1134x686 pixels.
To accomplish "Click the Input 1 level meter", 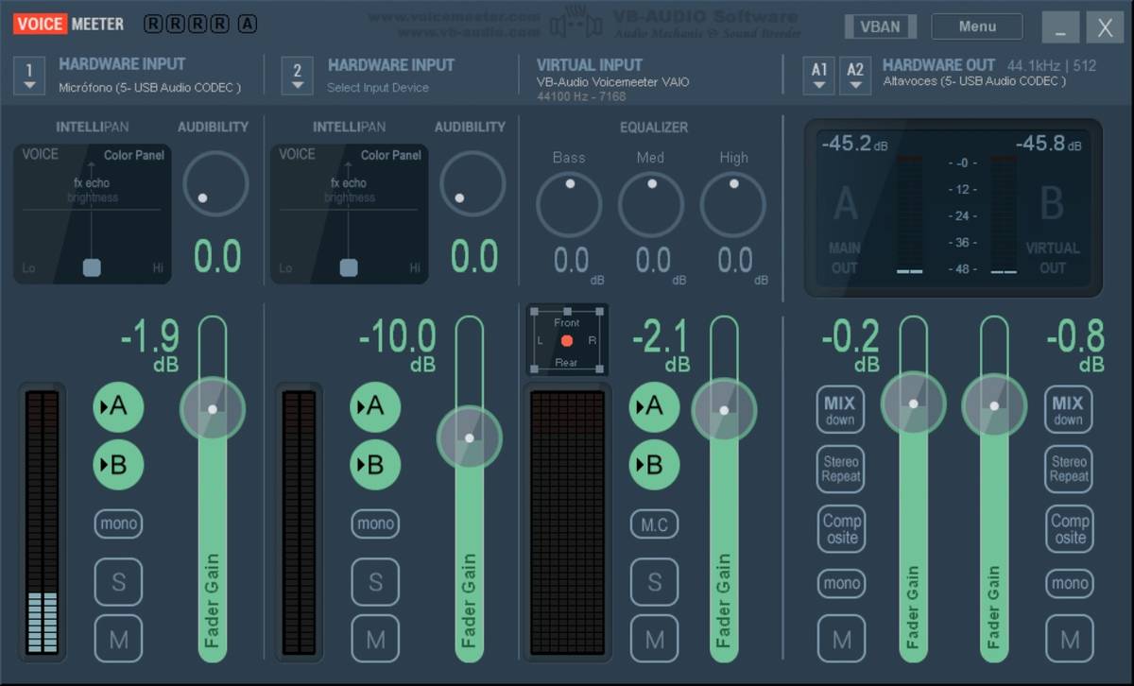I will tap(43, 523).
